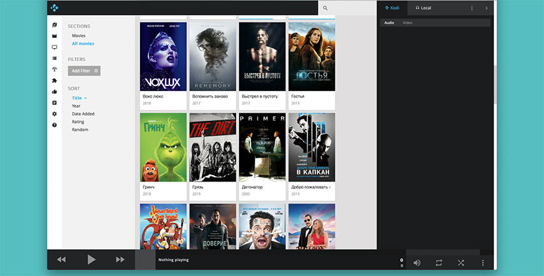The image size is (544, 276).
Task: Skip ahead with the fast-forward button
Action: pyautogui.click(x=120, y=259)
